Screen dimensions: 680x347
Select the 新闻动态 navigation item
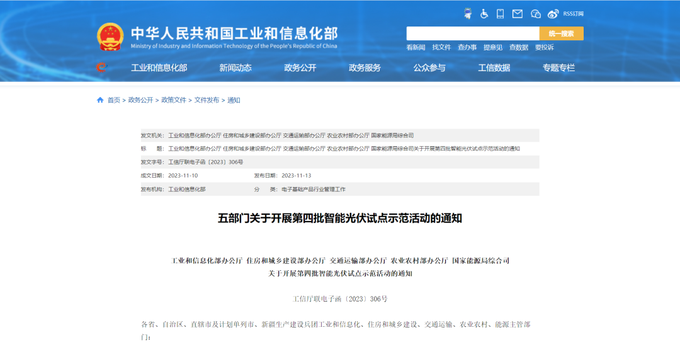(235, 68)
